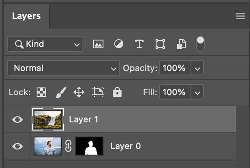The width and height of the screenshot is (250, 168).
Task: Click the Lock all padlock icon
Action: click(117, 92)
